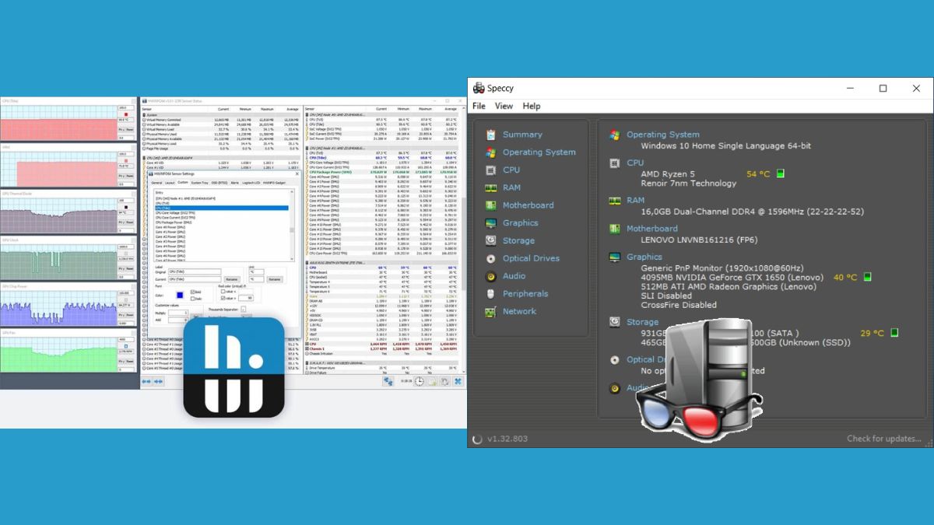
Task: Close the HWiNFO Sensor Settings dialog
Action: 297,173
